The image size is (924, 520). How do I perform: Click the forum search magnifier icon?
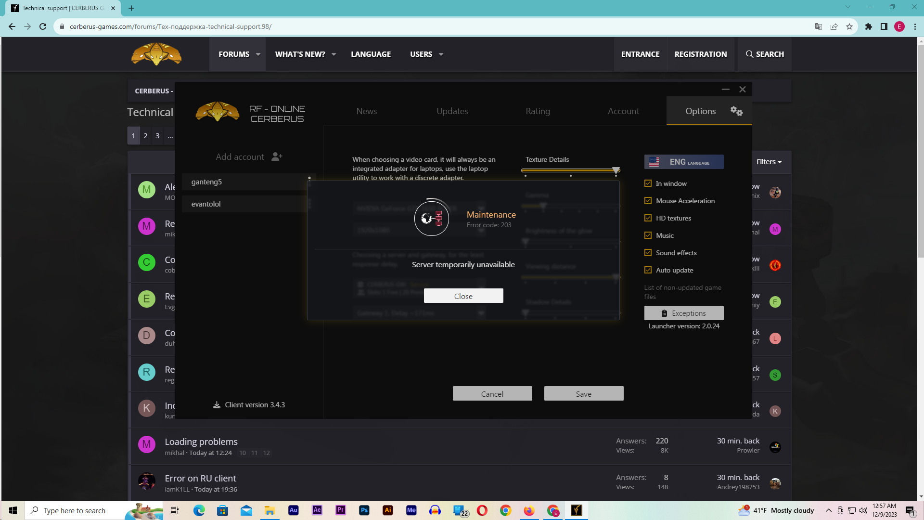pos(749,54)
